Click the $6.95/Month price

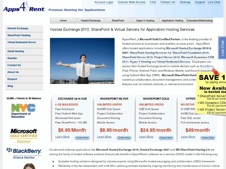tap(72, 130)
